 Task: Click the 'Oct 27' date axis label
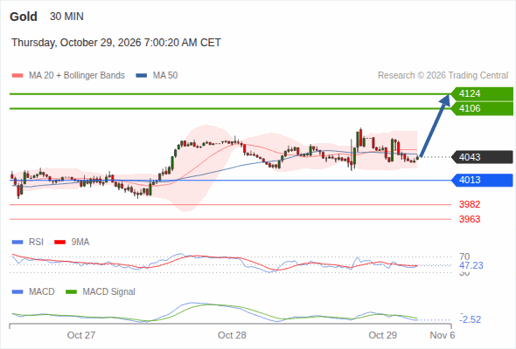coord(81,335)
